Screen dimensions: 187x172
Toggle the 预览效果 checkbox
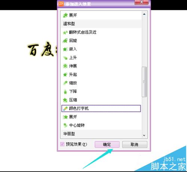[62, 144]
